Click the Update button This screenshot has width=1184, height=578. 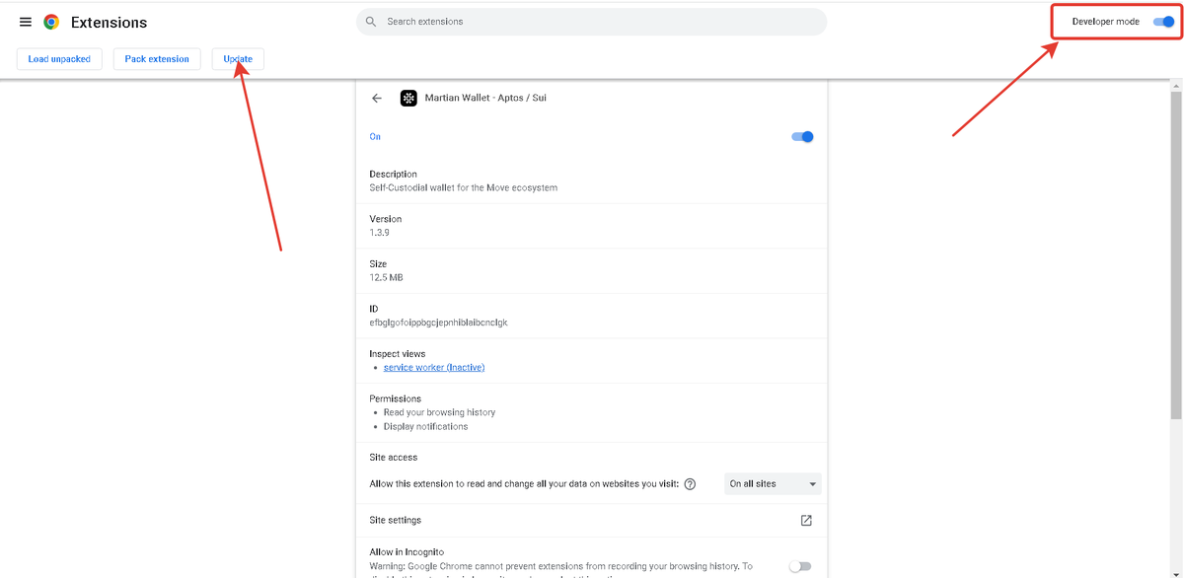[238, 59]
